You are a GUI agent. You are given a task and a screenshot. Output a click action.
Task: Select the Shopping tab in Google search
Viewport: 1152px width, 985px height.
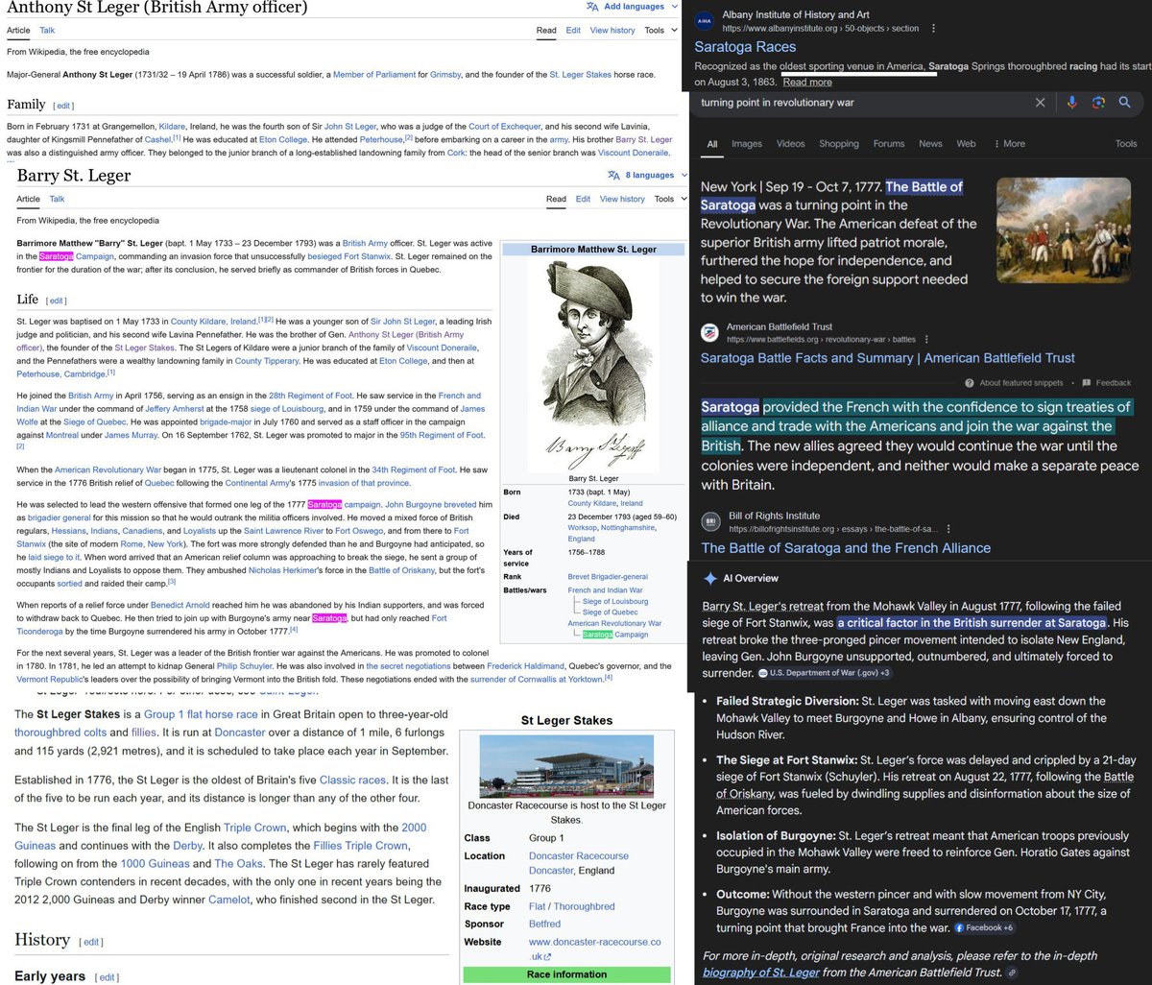point(838,144)
